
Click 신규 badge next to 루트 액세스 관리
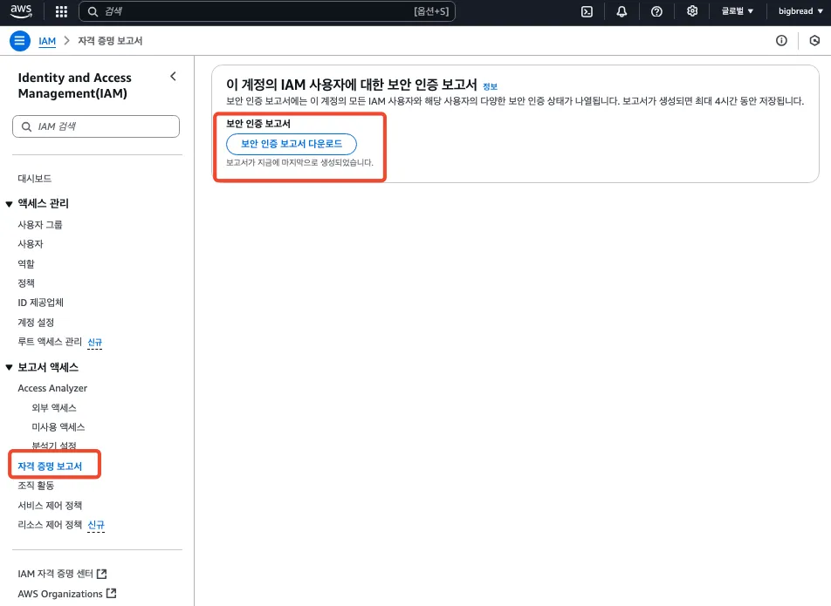[x=95, y=343]
